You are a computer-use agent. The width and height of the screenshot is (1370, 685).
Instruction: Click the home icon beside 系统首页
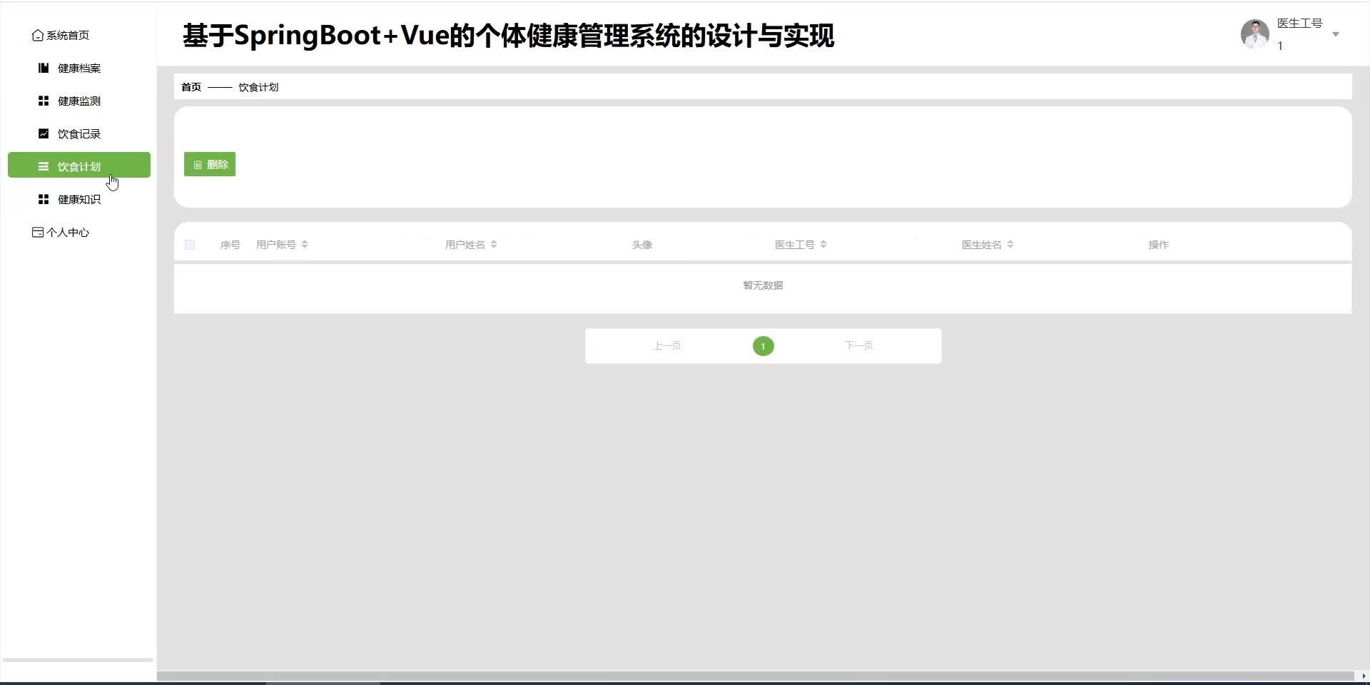point(38,36)
